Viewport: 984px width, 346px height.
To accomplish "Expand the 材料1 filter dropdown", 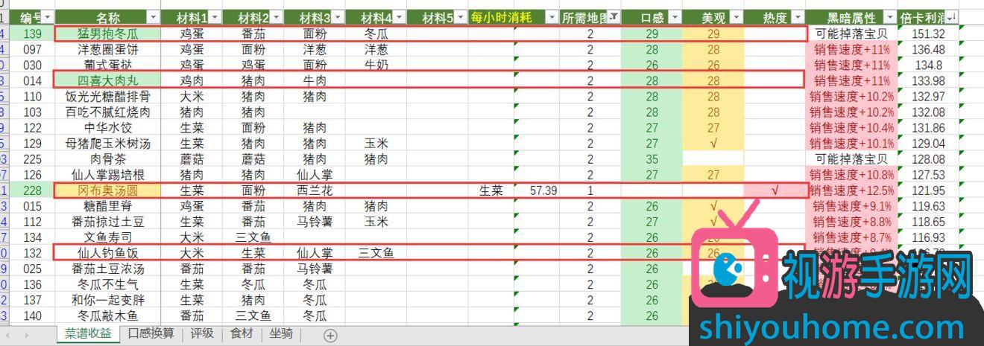I will click(x=215, y=16).
